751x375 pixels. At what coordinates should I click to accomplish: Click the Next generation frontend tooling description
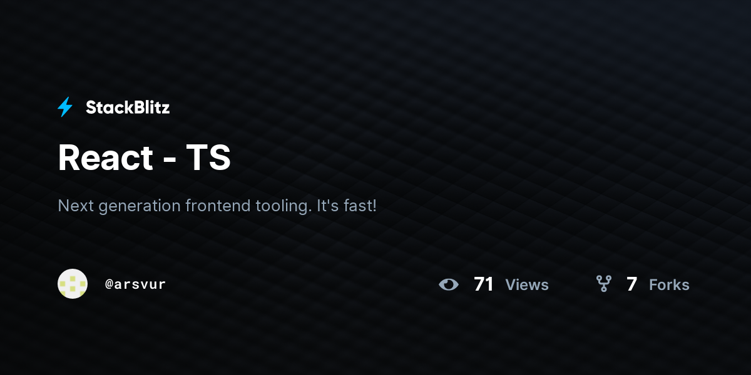[217, 206]
